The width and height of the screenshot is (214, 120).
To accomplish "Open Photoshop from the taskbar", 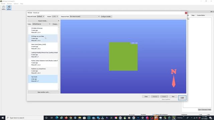I will click(138, 118).
